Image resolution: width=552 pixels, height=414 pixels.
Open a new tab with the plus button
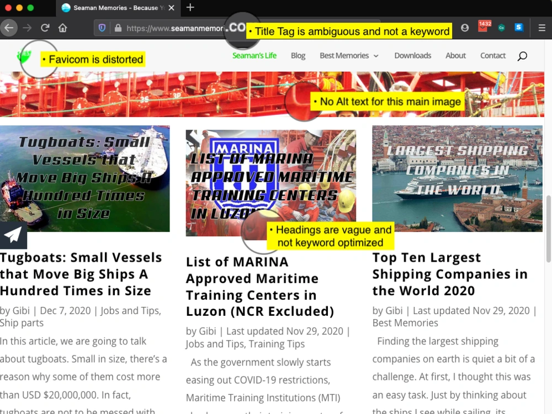190,7
